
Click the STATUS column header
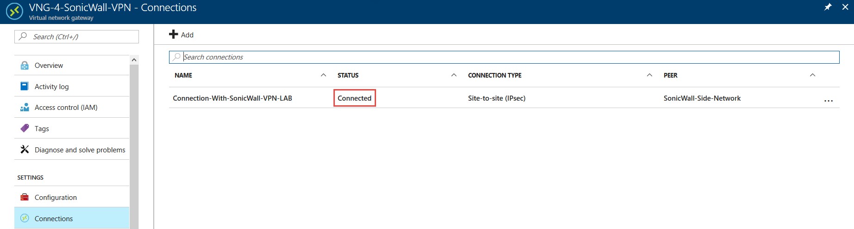[x=348, y=75]
